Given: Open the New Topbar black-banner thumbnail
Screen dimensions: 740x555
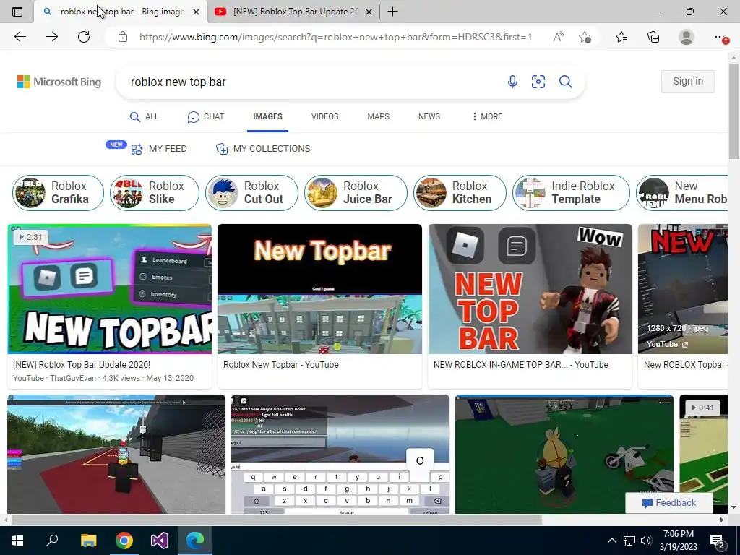Looking at the screenshot, I should (x=320, y=289).
